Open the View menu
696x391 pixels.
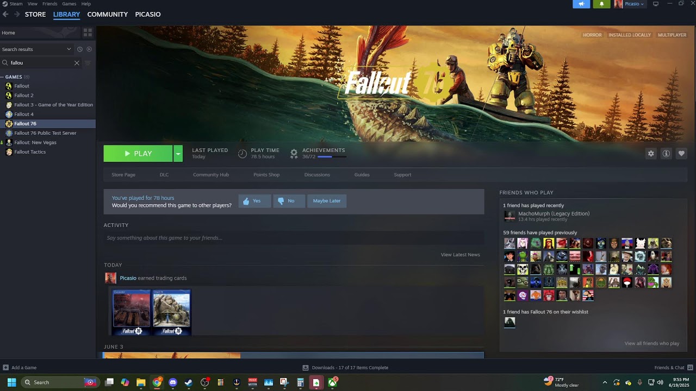33,4
